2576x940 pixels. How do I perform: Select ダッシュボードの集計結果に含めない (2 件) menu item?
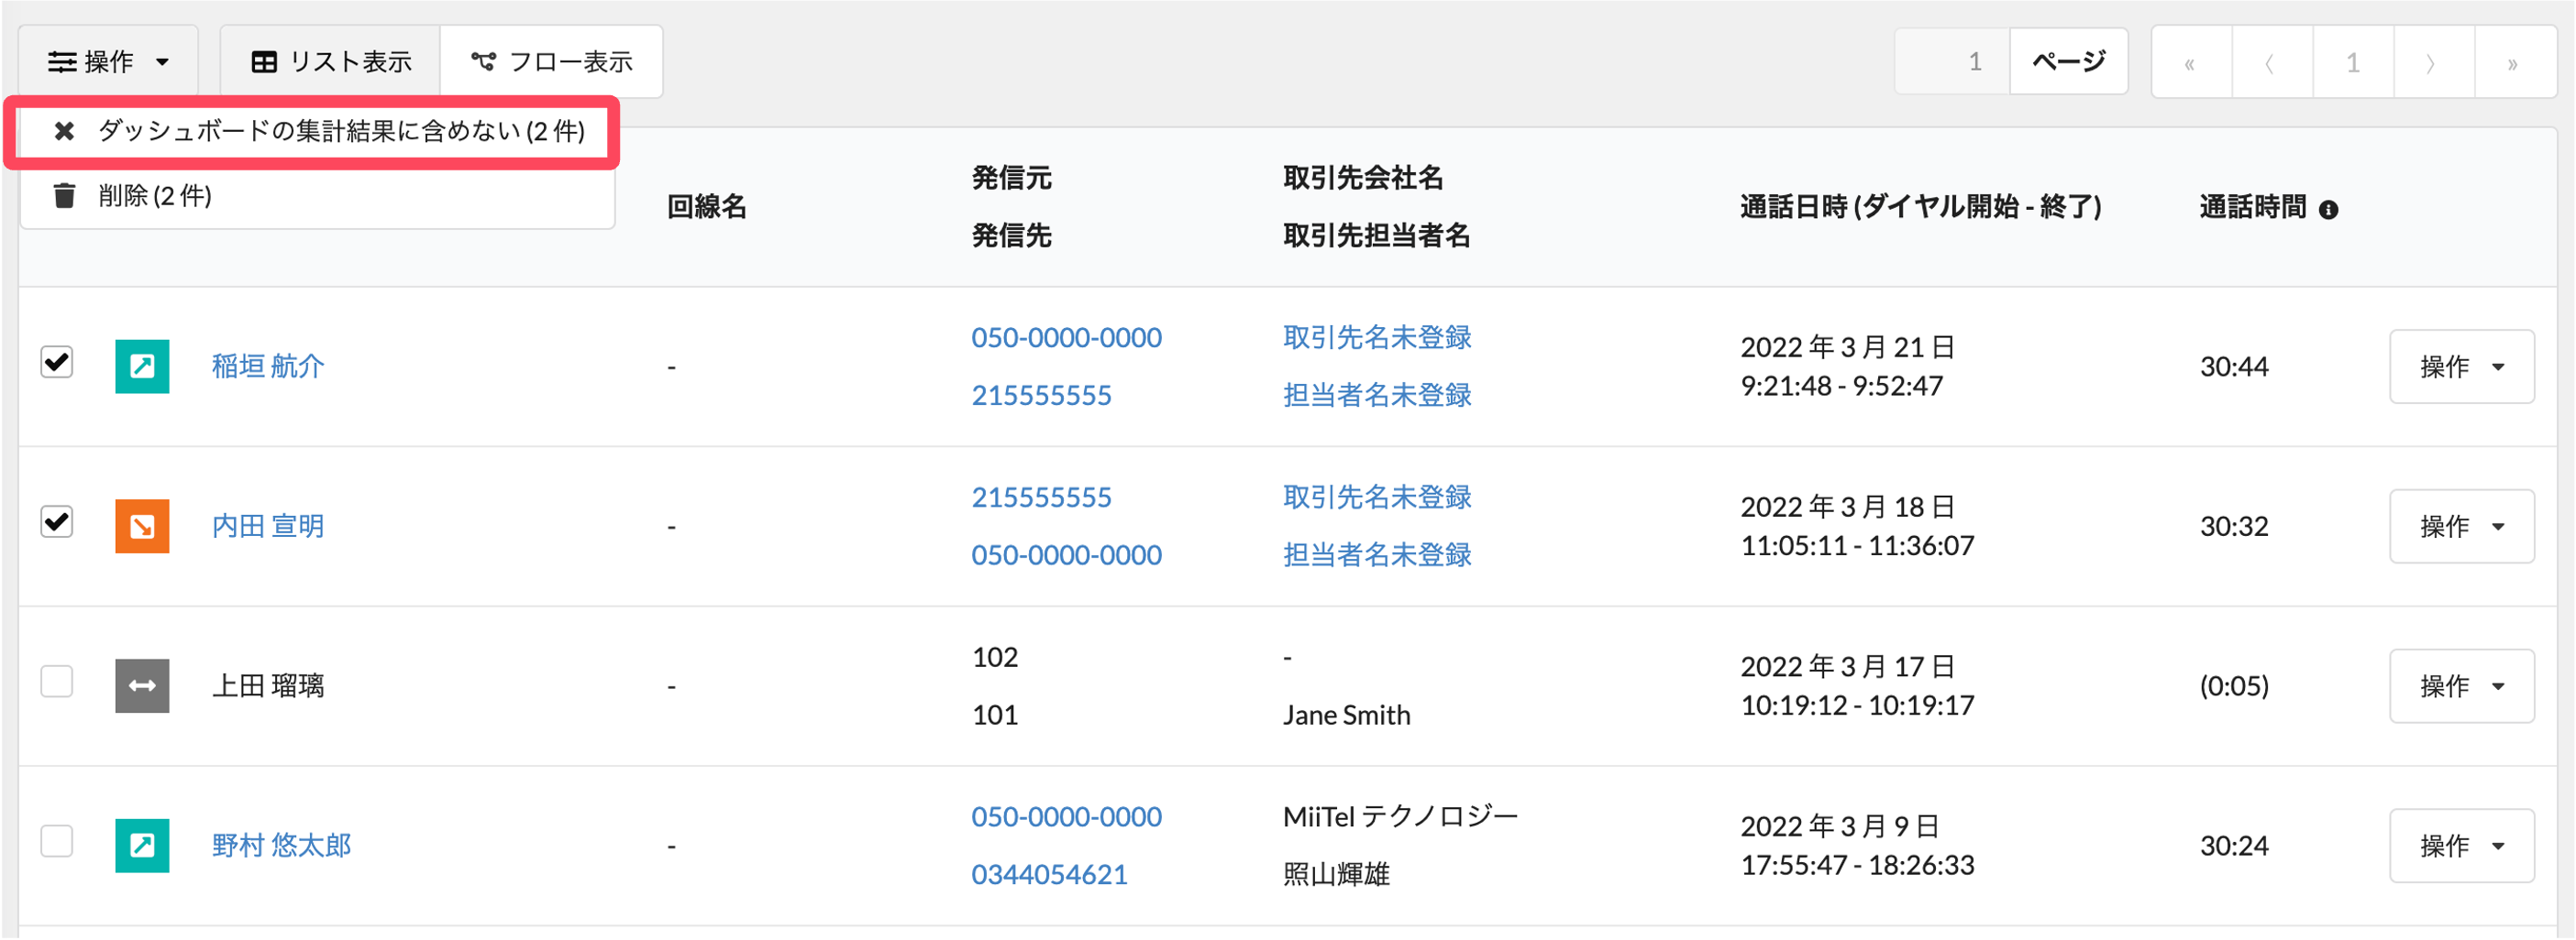317,132
